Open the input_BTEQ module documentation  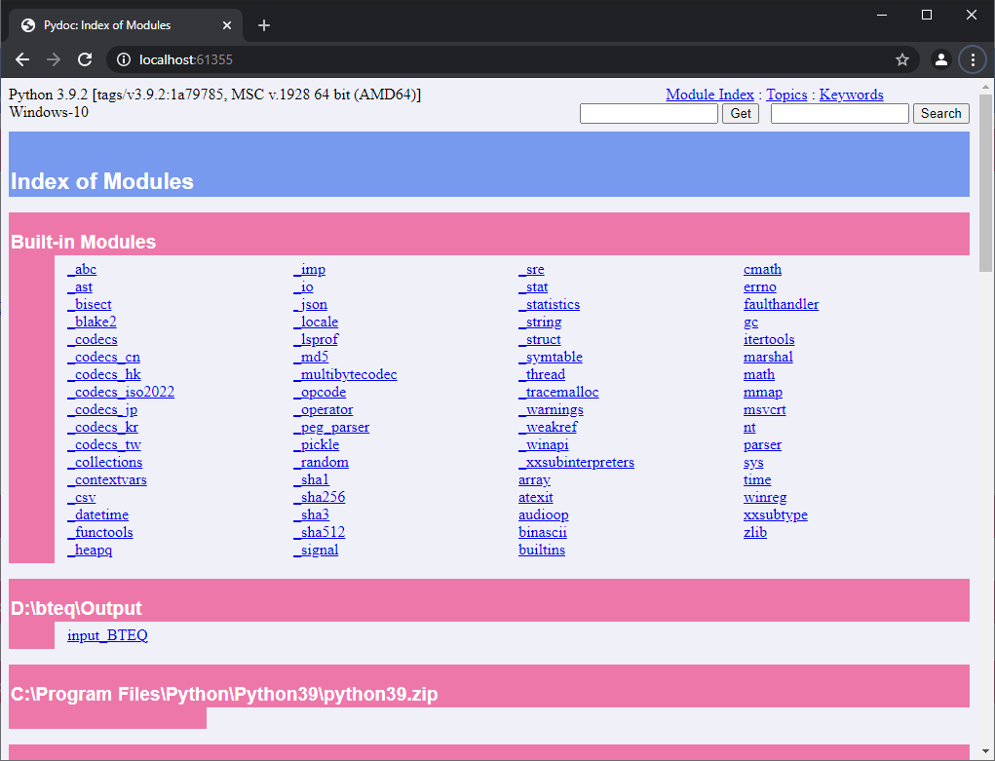point(106,634)
